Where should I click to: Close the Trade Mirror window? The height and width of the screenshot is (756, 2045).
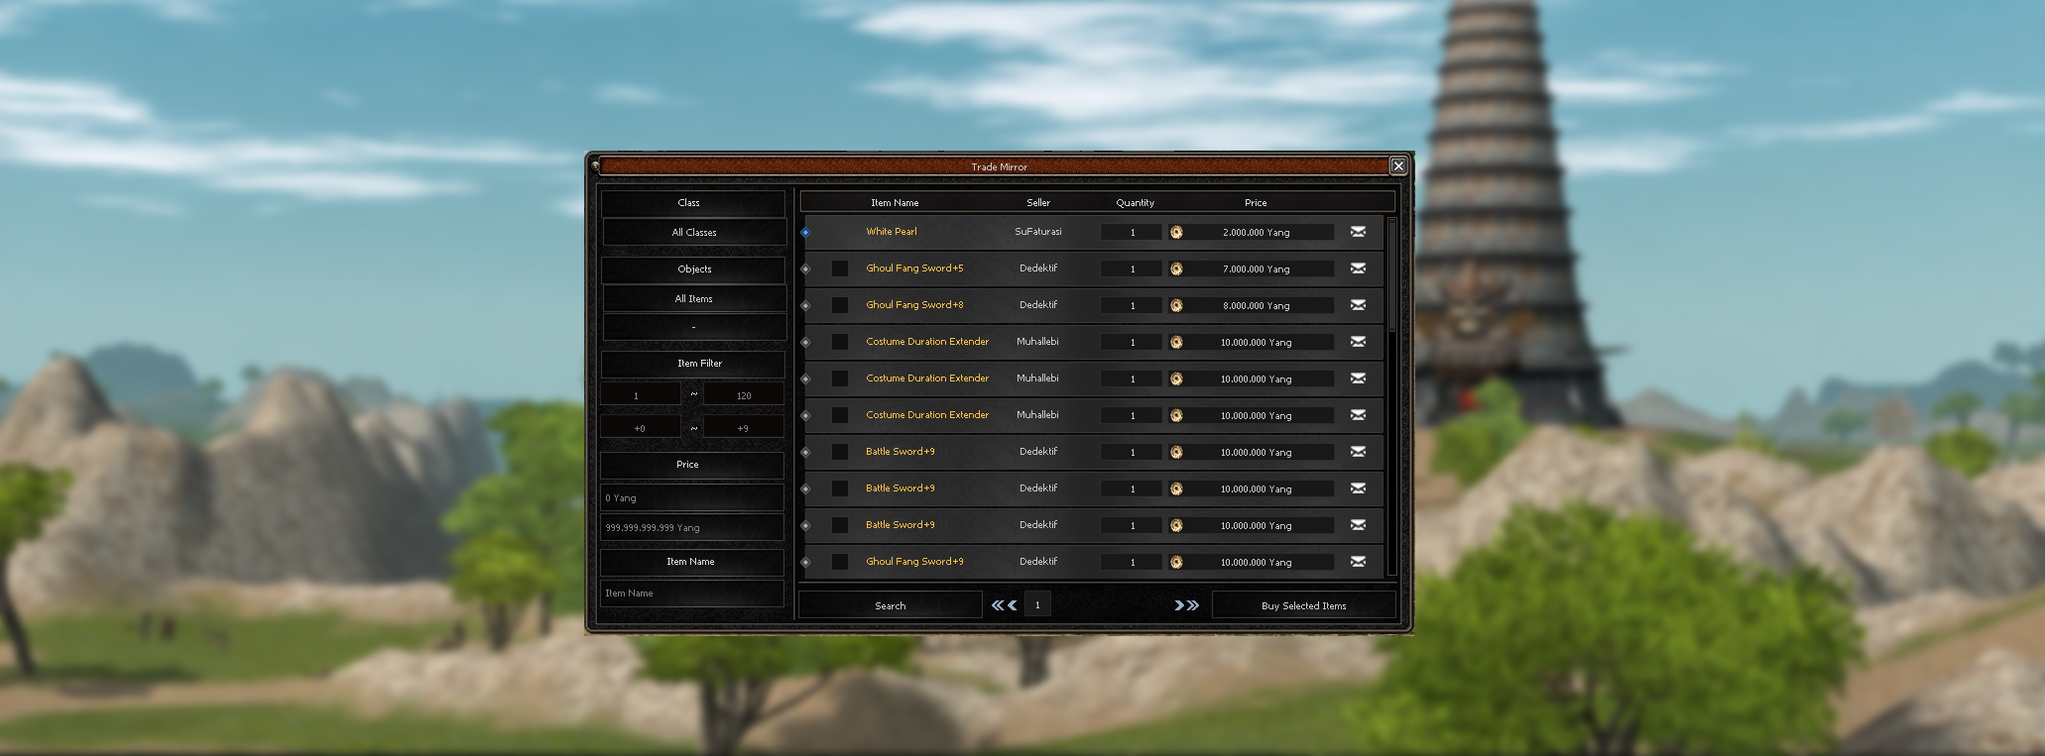(1398, 165)
